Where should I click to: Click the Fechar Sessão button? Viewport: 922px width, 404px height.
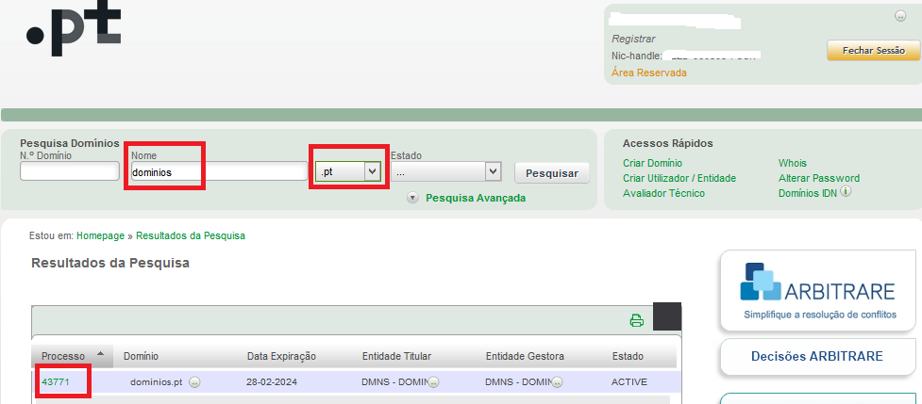pyautogui.click(x=873, y=51)
